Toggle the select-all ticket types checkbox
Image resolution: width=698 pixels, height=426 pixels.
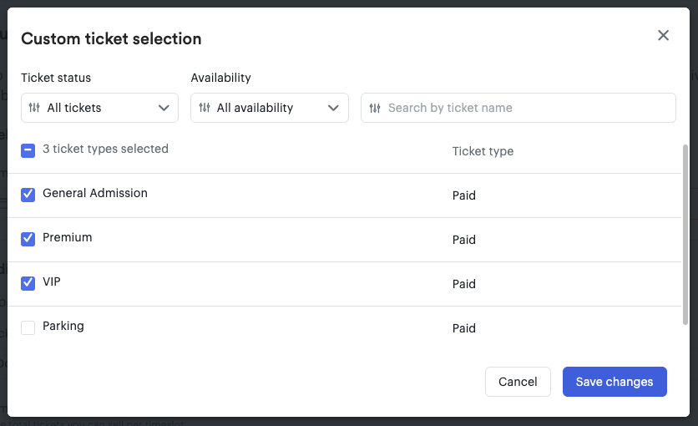(x=28, y=150)
